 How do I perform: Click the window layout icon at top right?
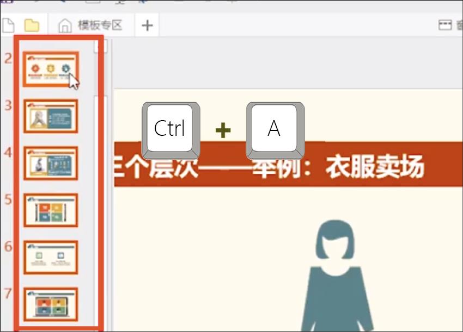pyautogui.click(x=446, y=25)
